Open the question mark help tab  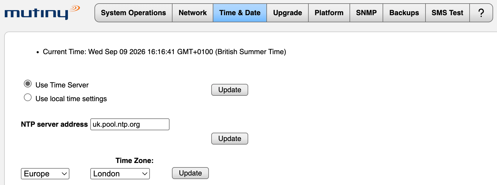point(481,13)
